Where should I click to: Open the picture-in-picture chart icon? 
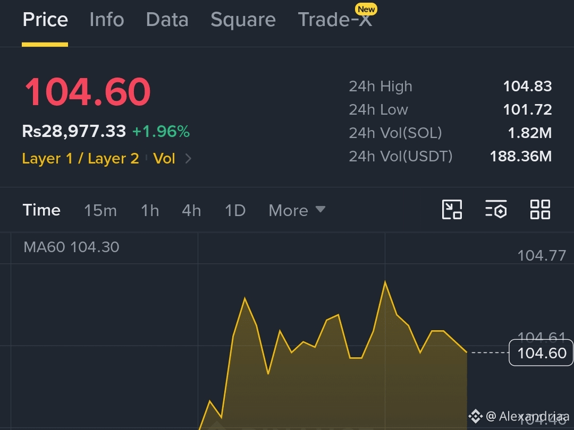click(x=452, y=210)
